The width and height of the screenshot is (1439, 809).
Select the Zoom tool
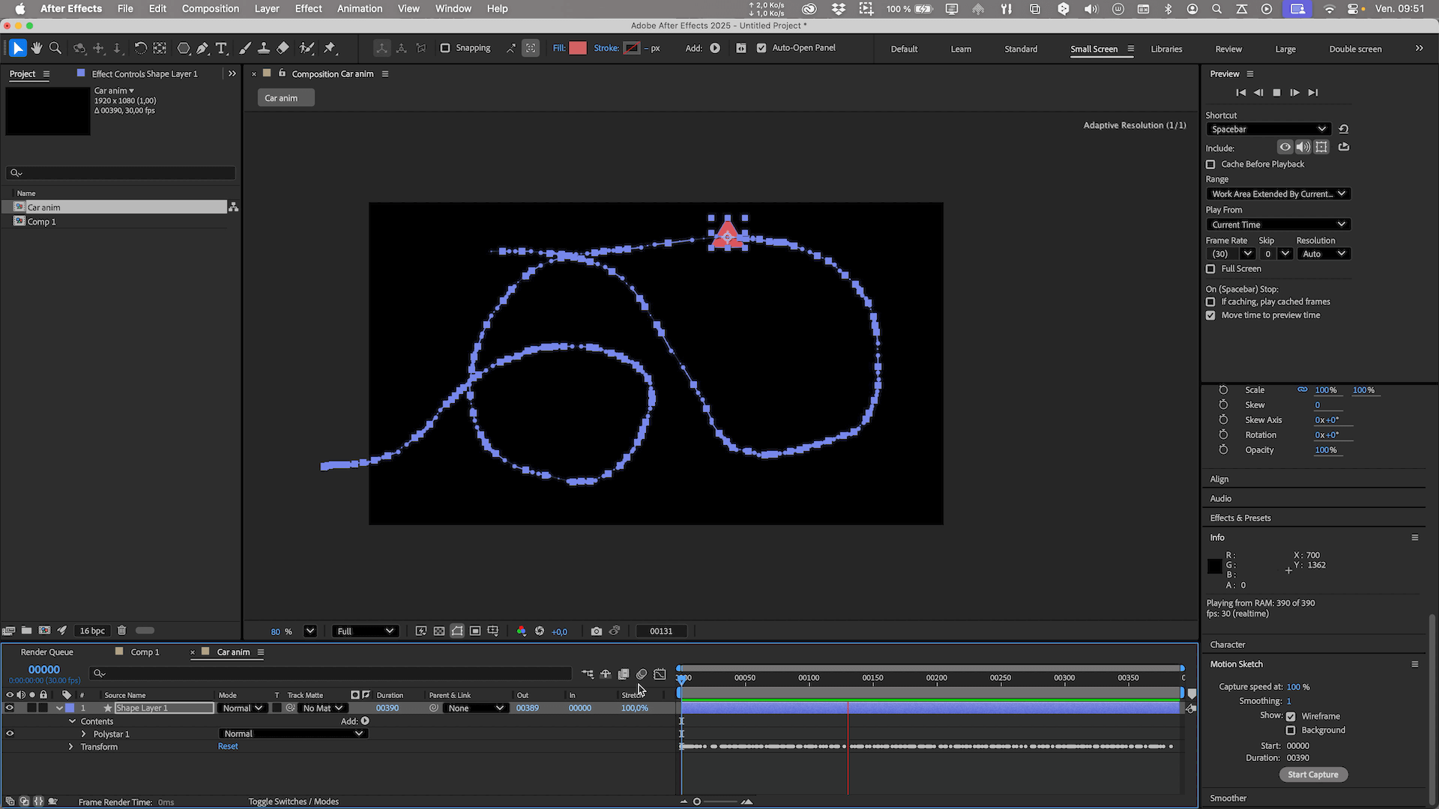click(x=55, y=48)
